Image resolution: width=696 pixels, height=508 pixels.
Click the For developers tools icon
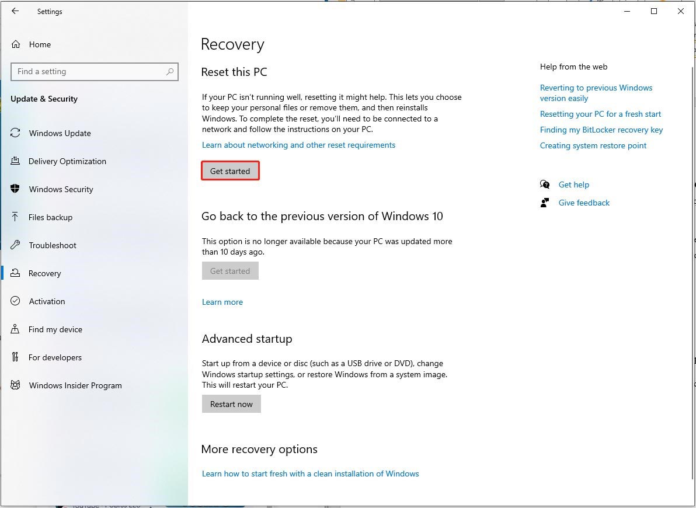15,357
